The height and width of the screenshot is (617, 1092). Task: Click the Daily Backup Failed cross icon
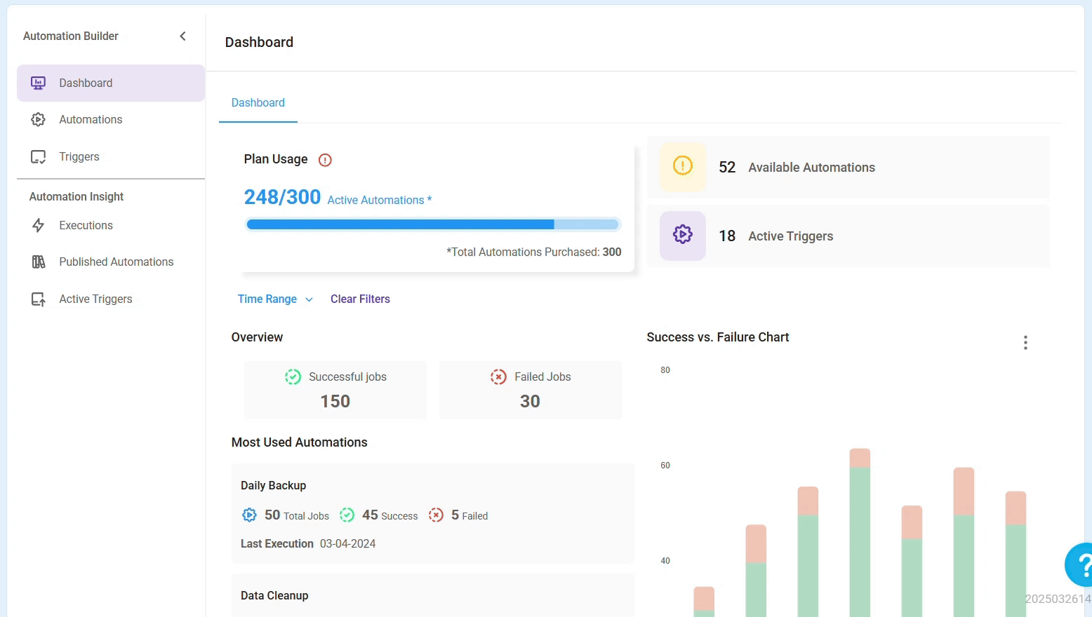click(436, 515)
